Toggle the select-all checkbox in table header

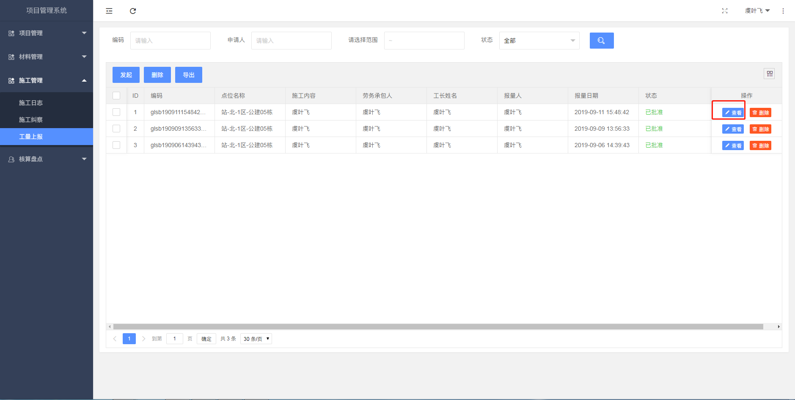116,96
